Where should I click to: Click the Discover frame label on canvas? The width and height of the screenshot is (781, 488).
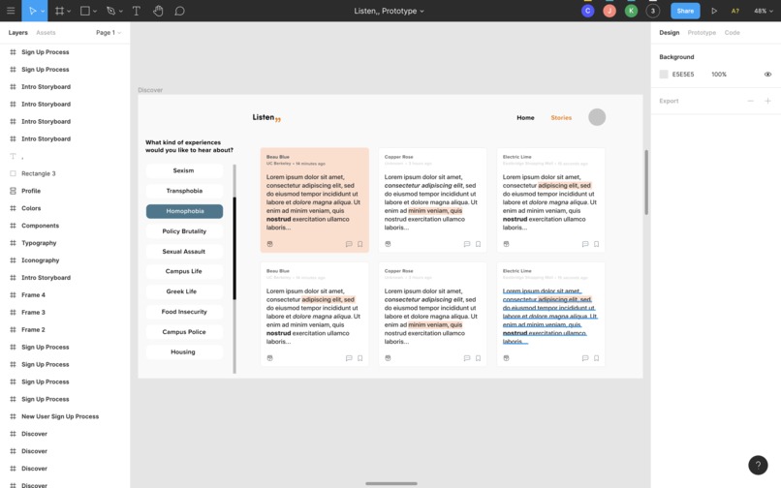click(150, 90)
